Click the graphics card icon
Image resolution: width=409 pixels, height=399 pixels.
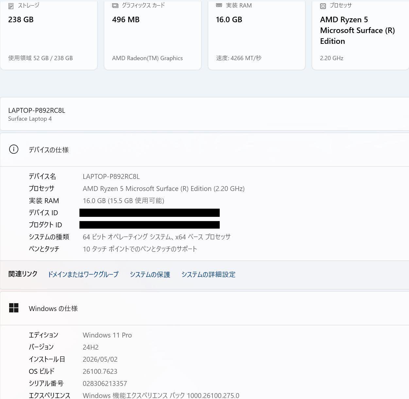pyautogui.click(x=115, y=6)
